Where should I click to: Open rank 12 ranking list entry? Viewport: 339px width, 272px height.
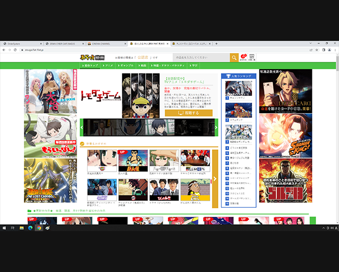click(238, 188)
